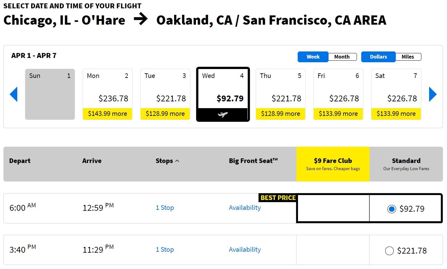Advance to next week using right arrow

[x=433, y=94]
